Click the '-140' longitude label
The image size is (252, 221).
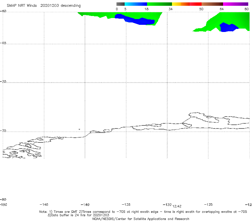(85, 204)
